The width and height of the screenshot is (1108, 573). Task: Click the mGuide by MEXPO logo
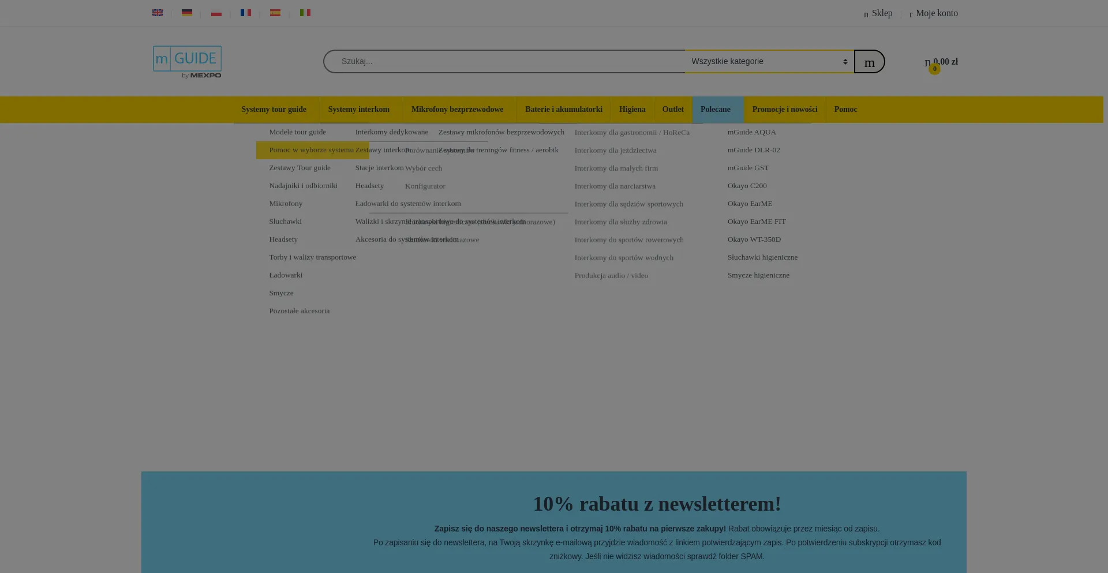pos(187,62)
